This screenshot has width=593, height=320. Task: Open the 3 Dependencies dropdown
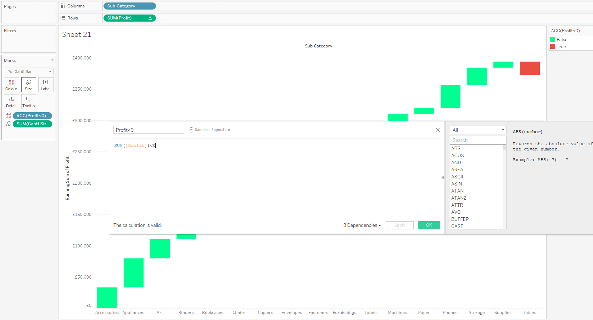tap(361, 225)
